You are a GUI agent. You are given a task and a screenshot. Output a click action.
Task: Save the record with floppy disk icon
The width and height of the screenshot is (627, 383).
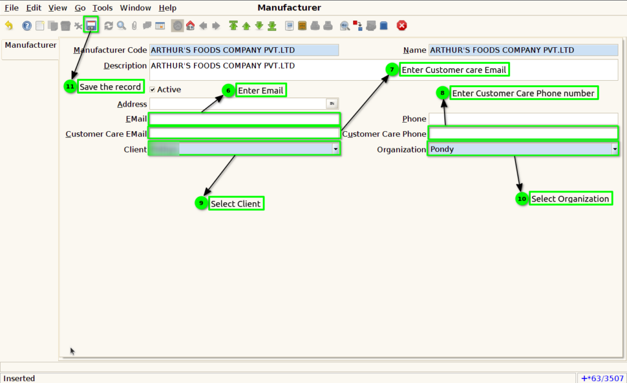click(x=91, y=26)
